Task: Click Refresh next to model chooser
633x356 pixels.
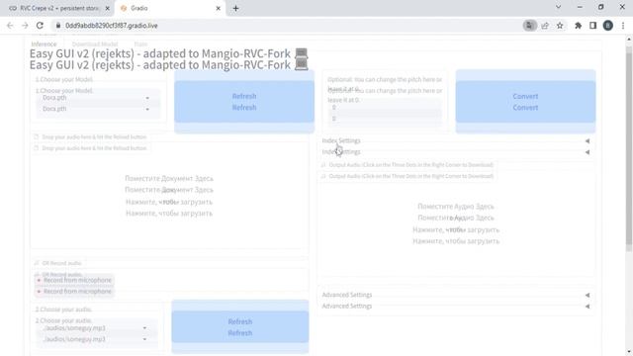Action: [x=244, y=102]
